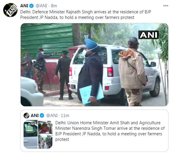Screen dimensions: 172x153
Task: Click the ANI watermark on the left quoted thumbnail
Action: 31,124
